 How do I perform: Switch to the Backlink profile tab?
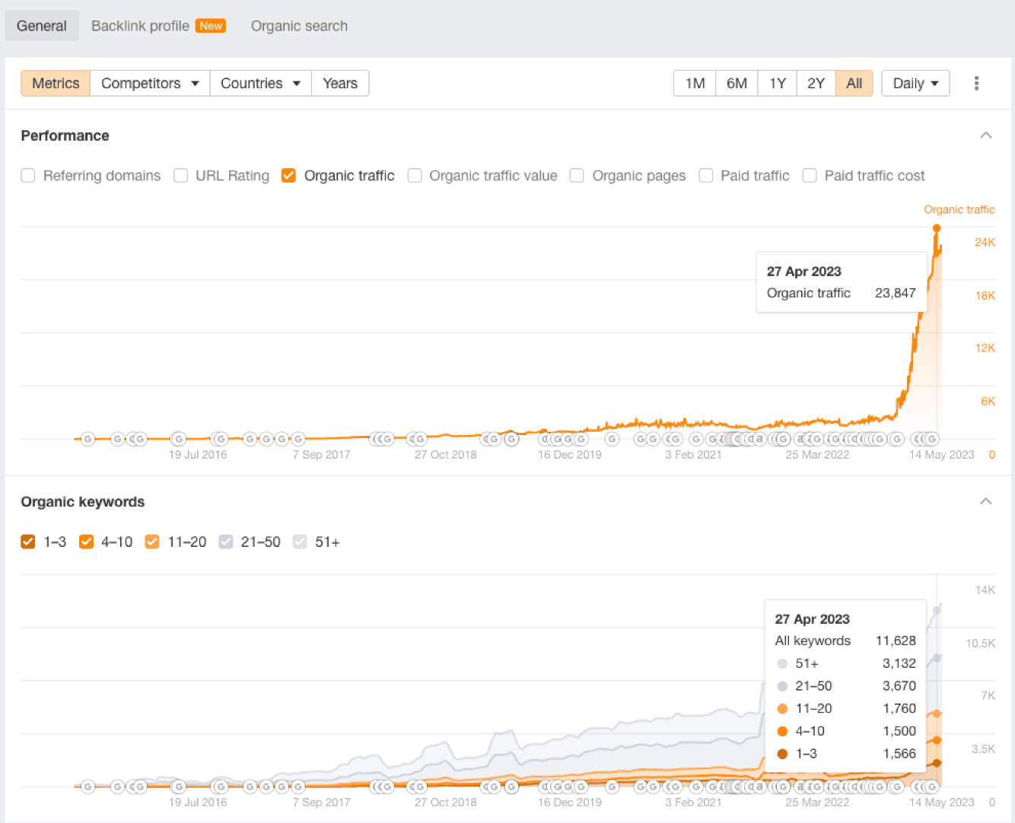pyautogui.click(x=141, y=26)
